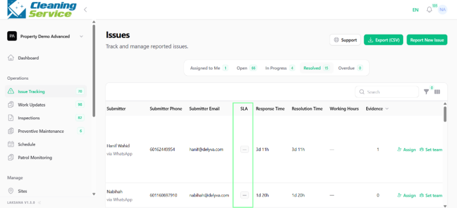Image resolution: width=457 pixels, height=208 pixels.
Task: Click the Cleaning Service logo
Action: coord(42,9)
